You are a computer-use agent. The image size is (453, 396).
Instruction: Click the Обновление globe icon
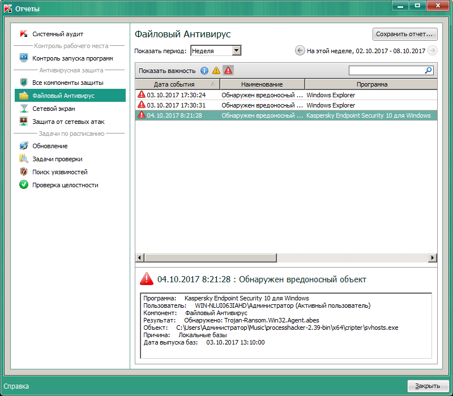24,146
